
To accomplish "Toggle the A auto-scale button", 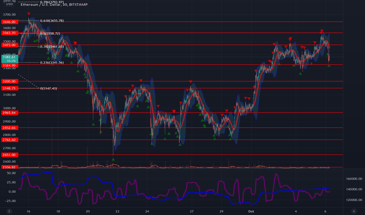I will (354, 211).
